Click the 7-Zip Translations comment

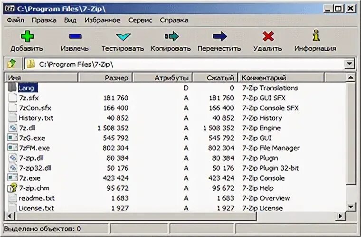click(270, 88)
